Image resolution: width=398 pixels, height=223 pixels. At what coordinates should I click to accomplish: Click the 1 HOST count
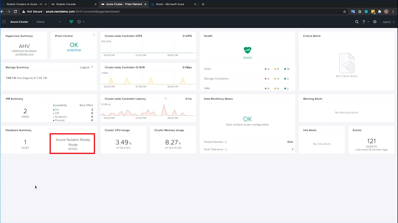click(x=25, y=142)
